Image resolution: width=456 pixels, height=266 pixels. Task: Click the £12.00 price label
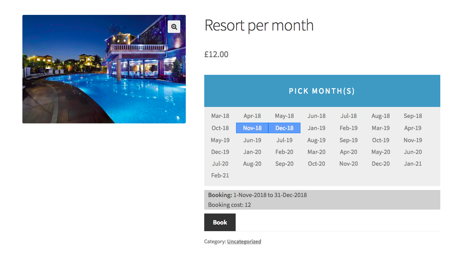tap(216, 54)
